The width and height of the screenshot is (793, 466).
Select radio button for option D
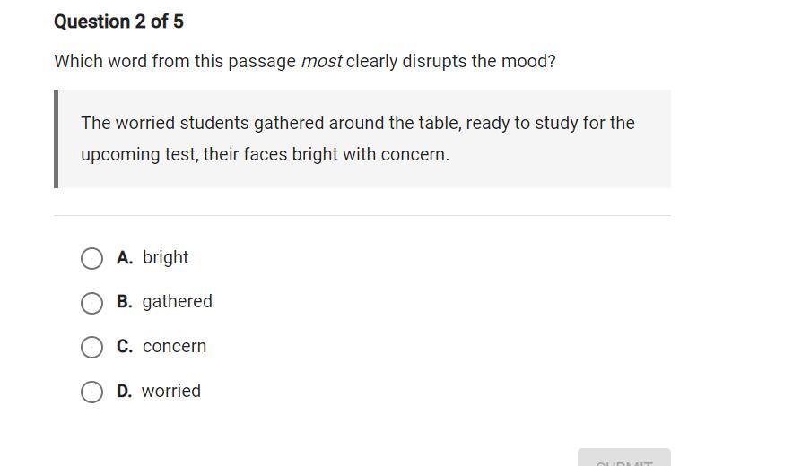point(91,392)
